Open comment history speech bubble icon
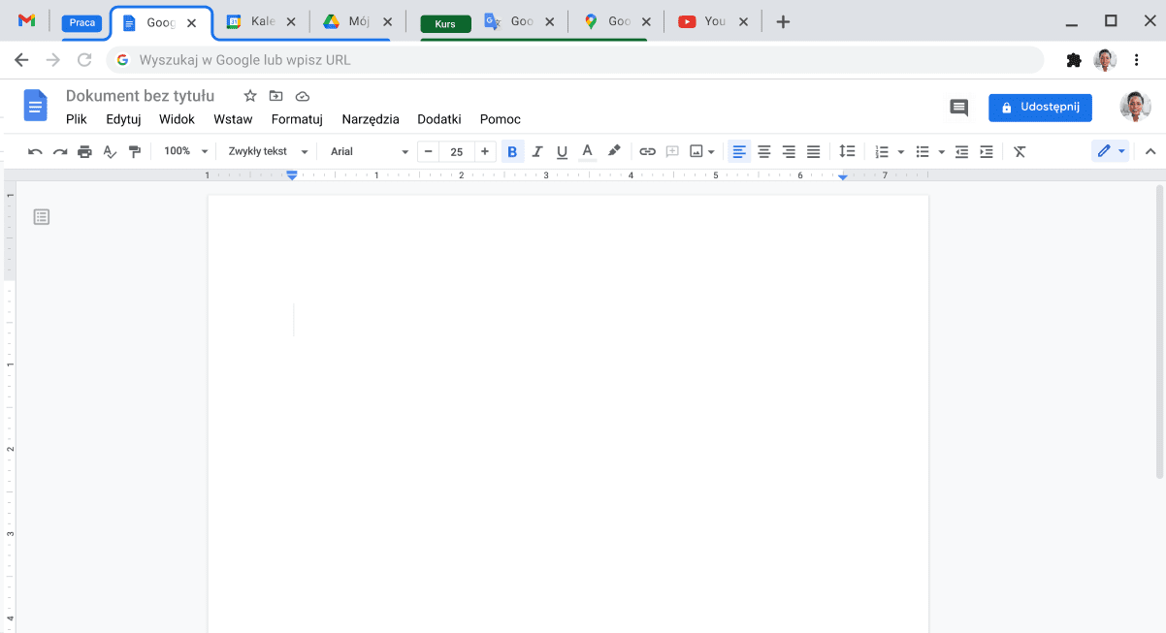This screenshot has width=1166, height=633. (x=958, y=108)
